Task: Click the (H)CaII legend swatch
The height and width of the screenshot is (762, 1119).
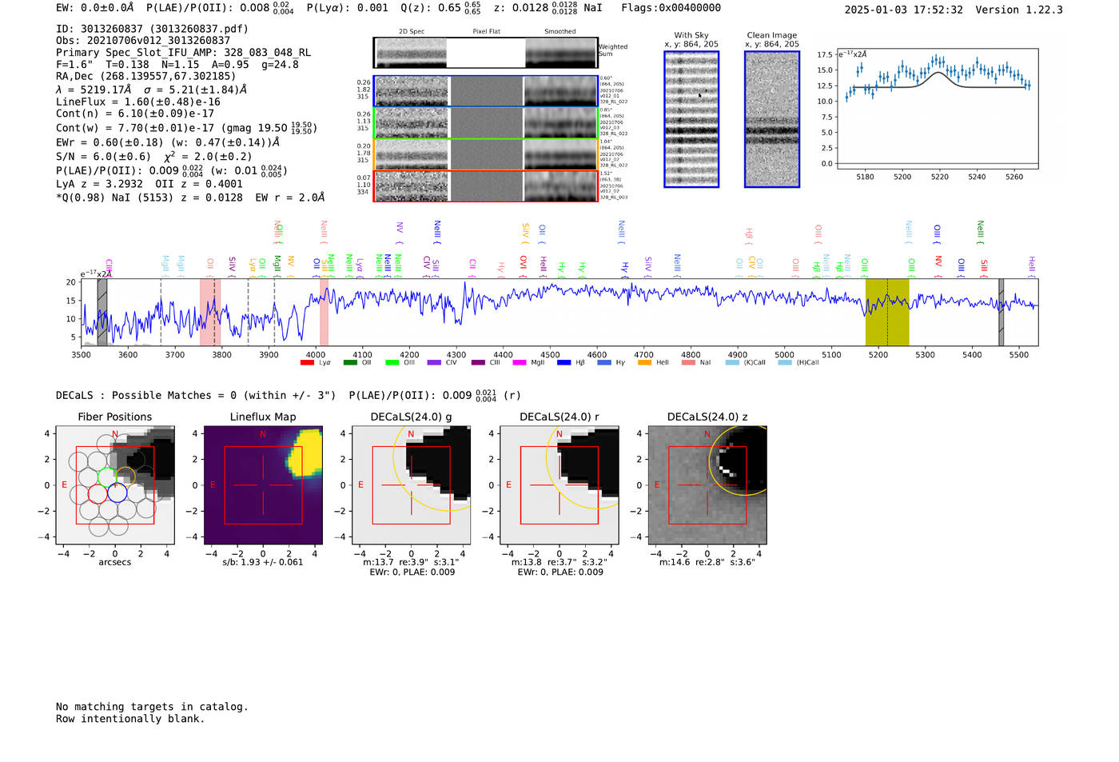Action: [785, 363]
